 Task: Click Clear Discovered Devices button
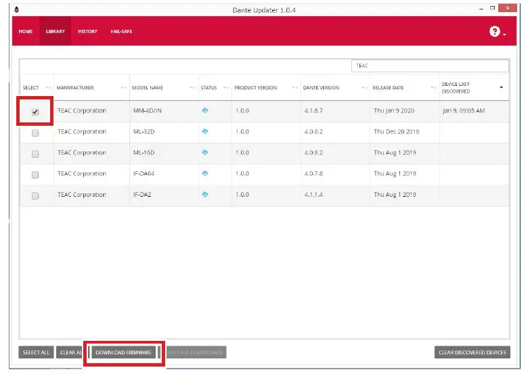(472, 352)
